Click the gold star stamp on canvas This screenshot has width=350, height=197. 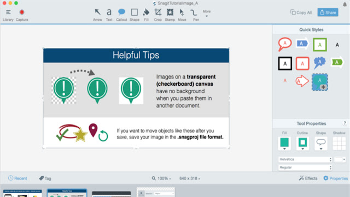(80, 134)
